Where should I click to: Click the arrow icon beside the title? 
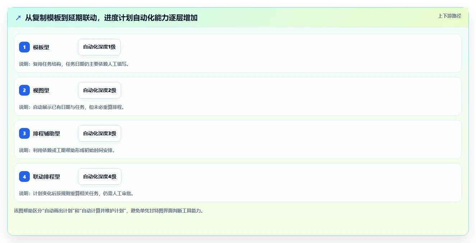(x=18, y=18)
